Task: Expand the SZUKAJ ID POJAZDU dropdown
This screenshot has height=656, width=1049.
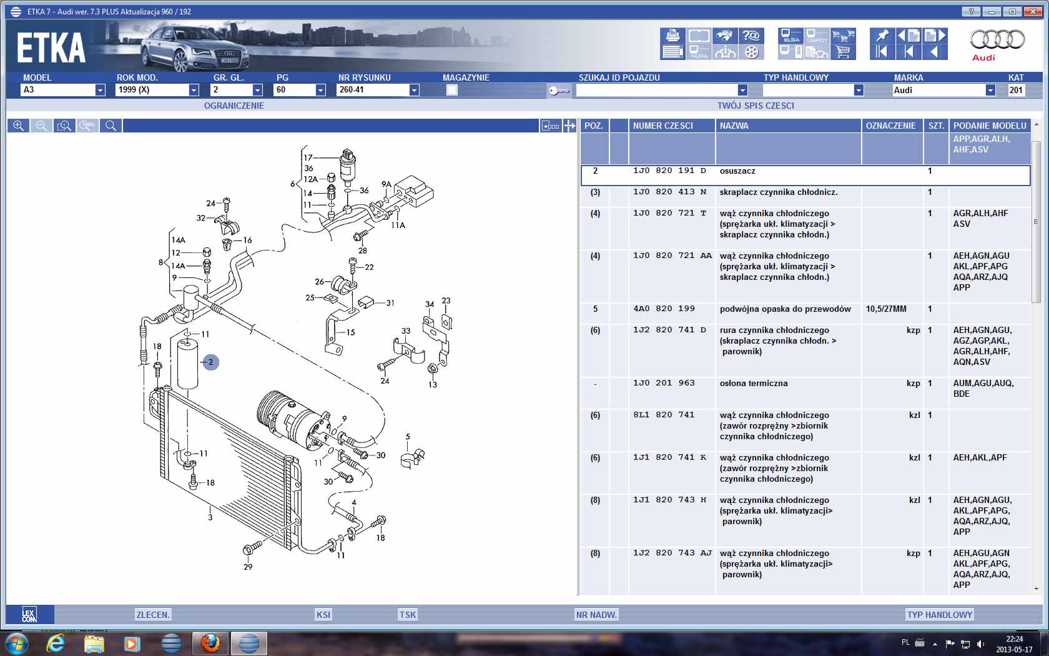Action: point(742,90)
